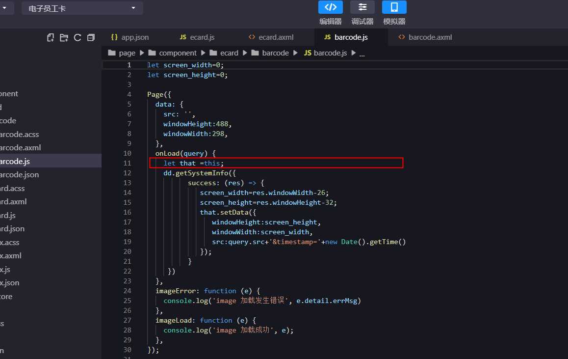Open the ecard .json file in tree
The width and height of the screenshot is (568, 359).
[x=12, y=228]
